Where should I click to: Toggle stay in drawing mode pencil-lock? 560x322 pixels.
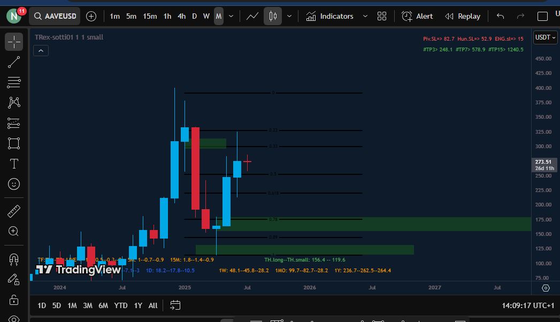click(x=14, y=279)
